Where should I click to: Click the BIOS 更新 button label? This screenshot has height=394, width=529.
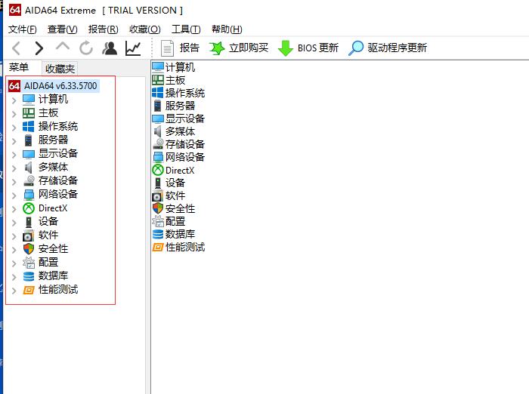point(318,48)
